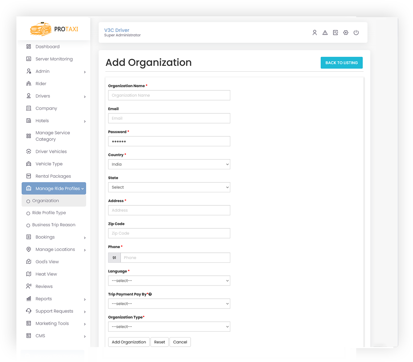Image resolution: width=413 pixels, height=362 pixels.
Task: Click the edit note icon in header
Action: (335, 32)
